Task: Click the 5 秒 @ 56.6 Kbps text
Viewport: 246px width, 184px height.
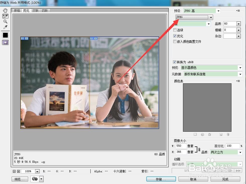Action: coord(26,162)
